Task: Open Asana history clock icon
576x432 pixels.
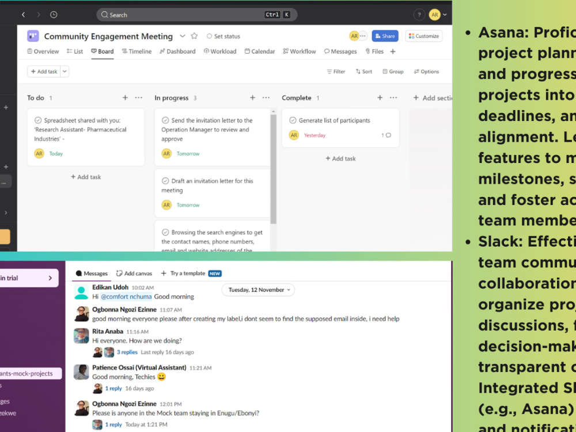Action: (x=54, y=15)
